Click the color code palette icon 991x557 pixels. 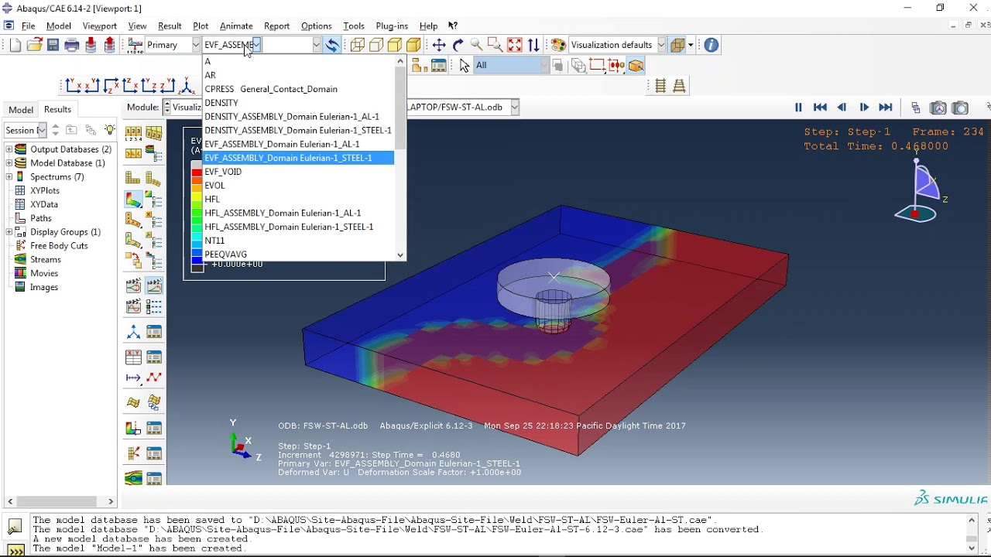pyautogui.click(x=558, y=46)
